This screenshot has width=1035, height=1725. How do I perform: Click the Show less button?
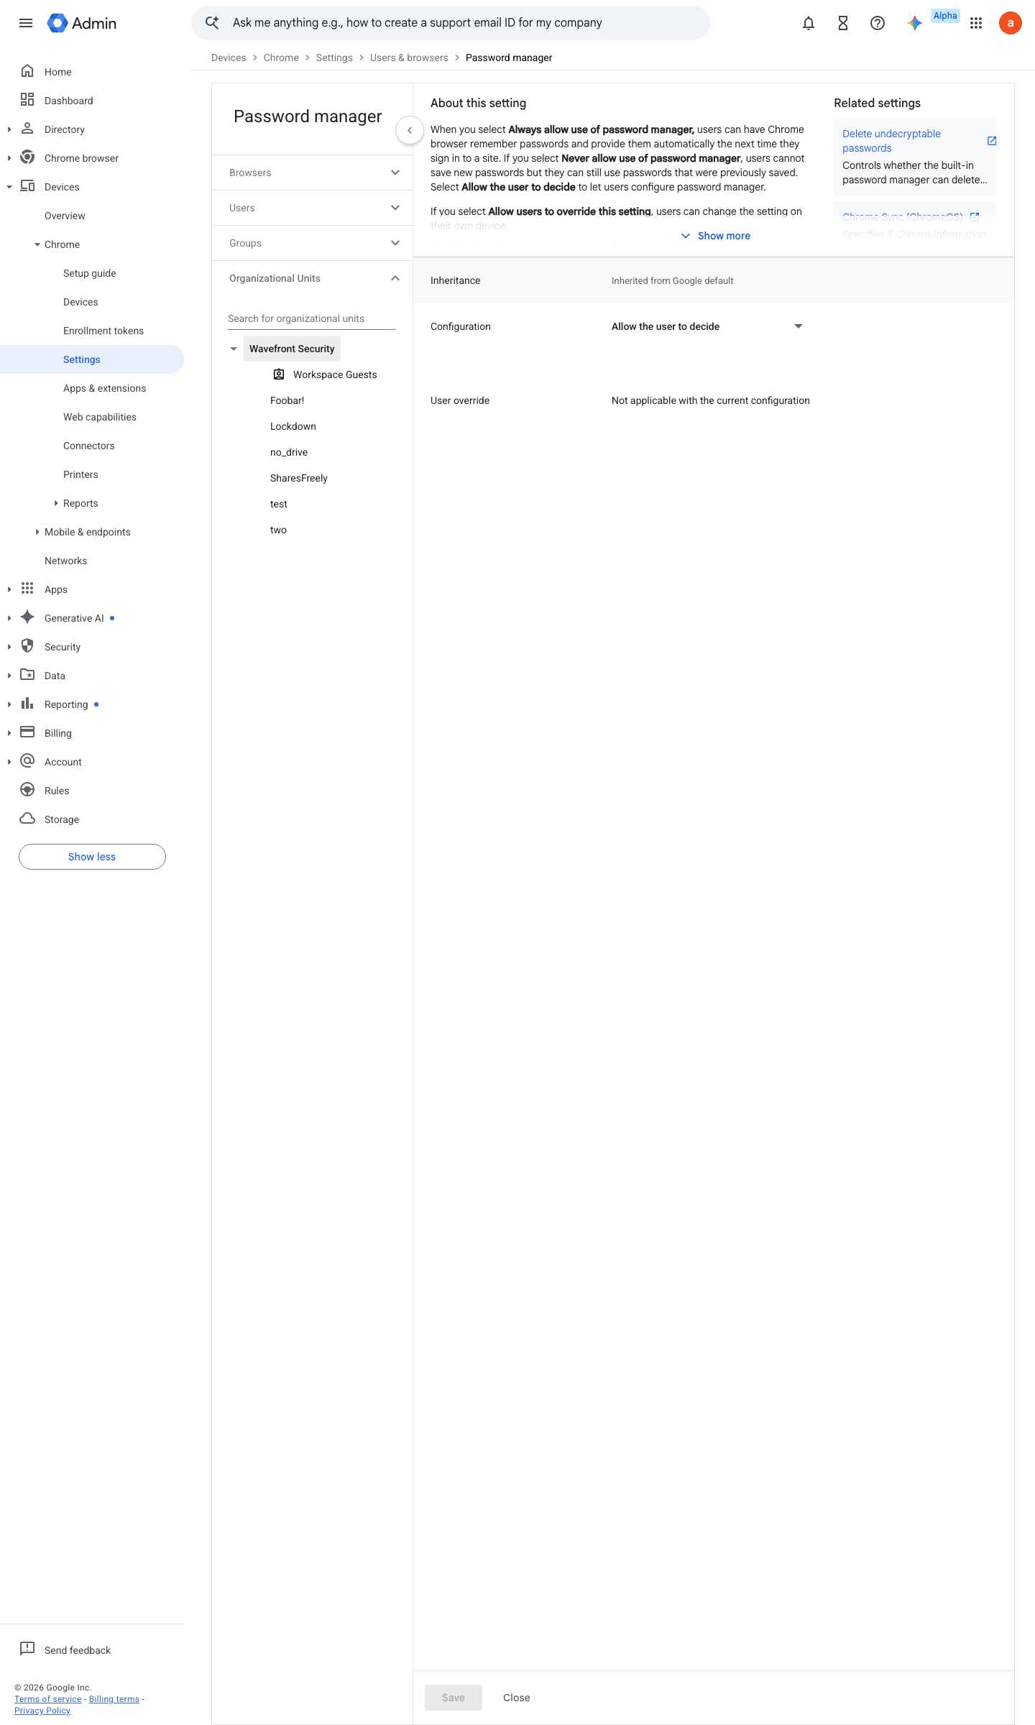(x=92, y=857)
